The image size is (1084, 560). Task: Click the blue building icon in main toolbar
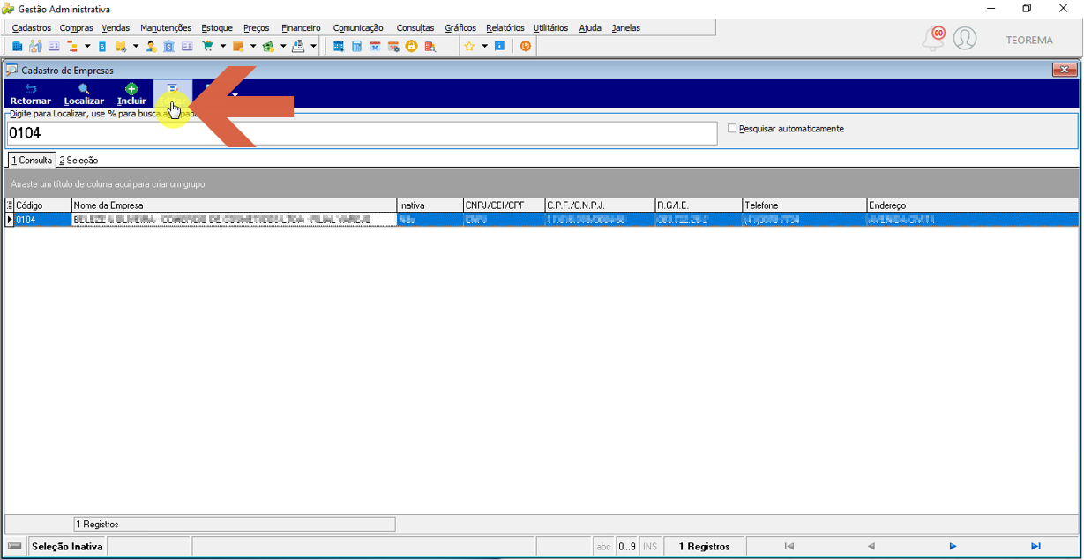pyautogui.click(x=17, y=46)
